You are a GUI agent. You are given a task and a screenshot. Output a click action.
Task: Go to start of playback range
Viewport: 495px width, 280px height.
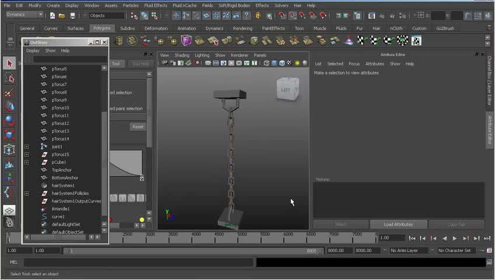412,239
